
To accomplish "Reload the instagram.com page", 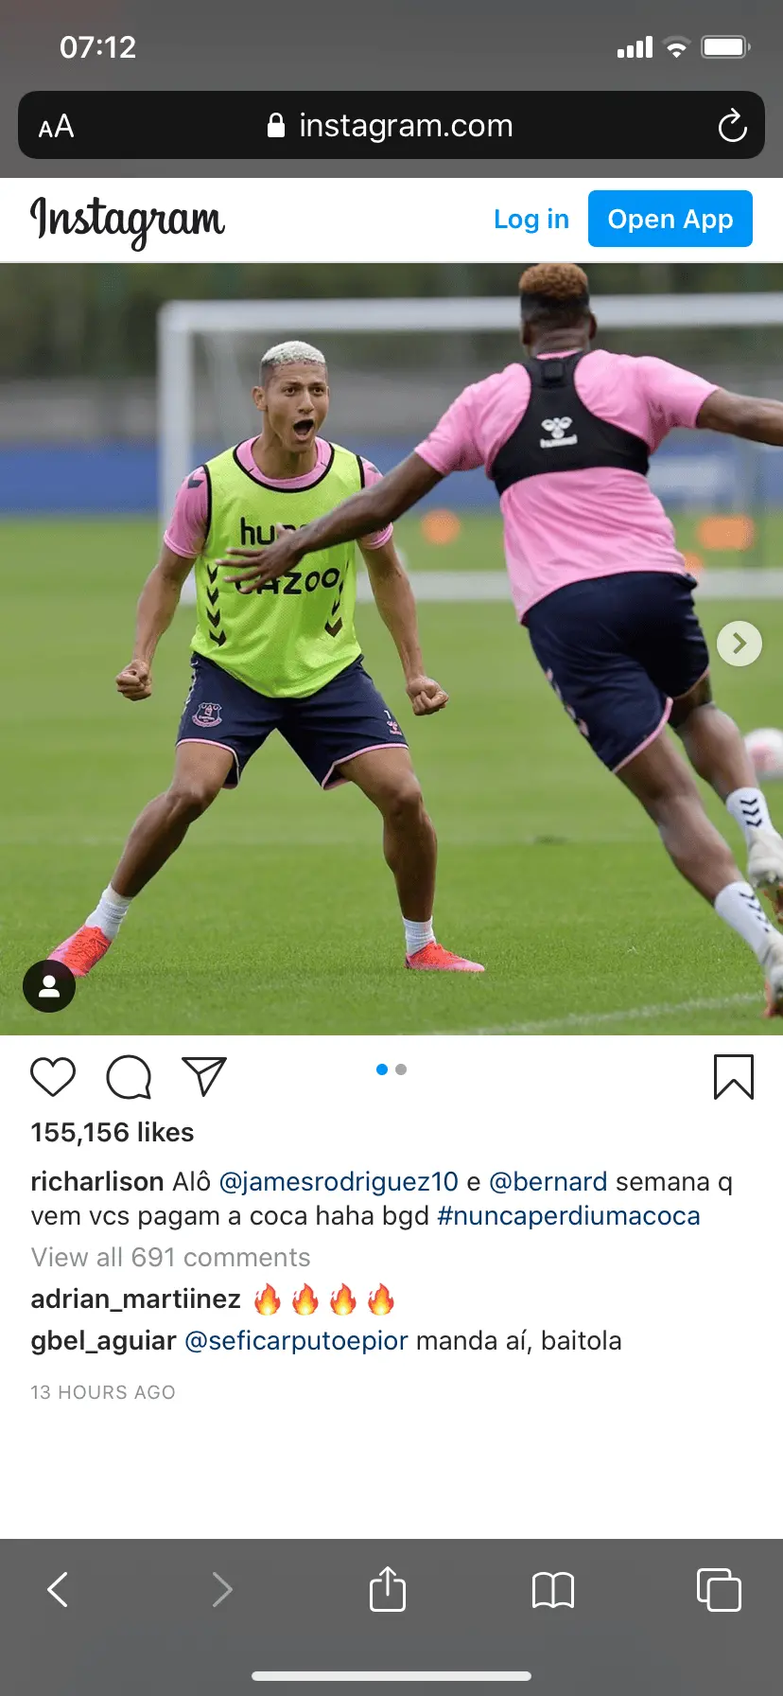I will pyautogui.click(x=732, y=126).
